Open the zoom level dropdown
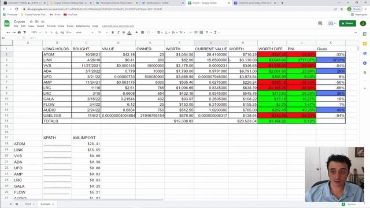This screenshot has width=370, height=208. coord(36,32)
